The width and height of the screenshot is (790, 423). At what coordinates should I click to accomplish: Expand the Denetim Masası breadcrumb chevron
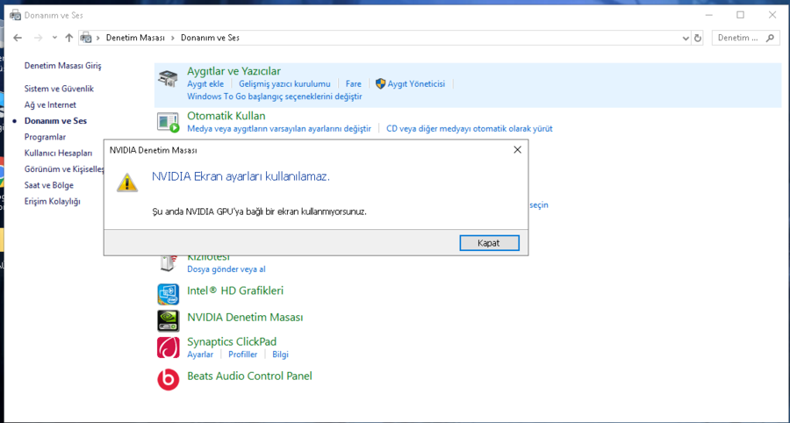click(x=173, y=38)
